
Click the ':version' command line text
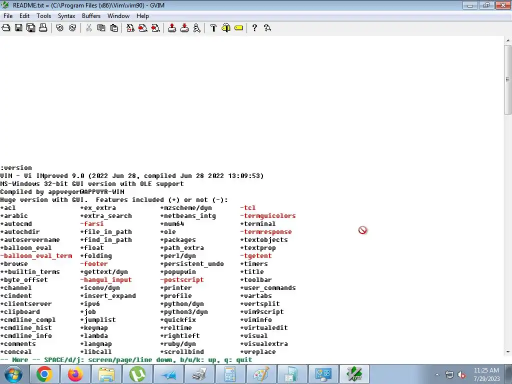[16, 168]
